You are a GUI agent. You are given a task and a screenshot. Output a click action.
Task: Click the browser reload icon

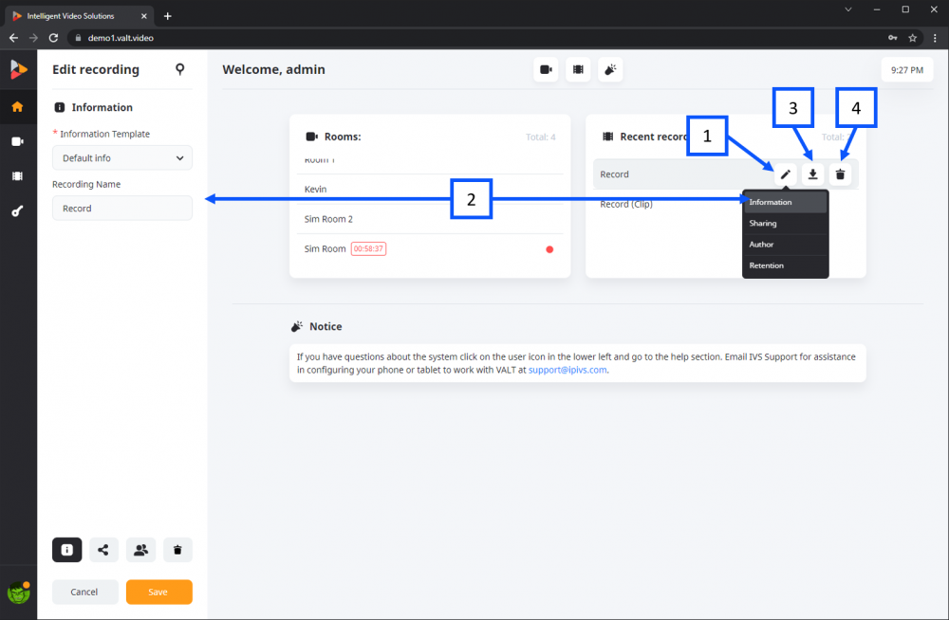pyautogui.click(x=53, y=38)
